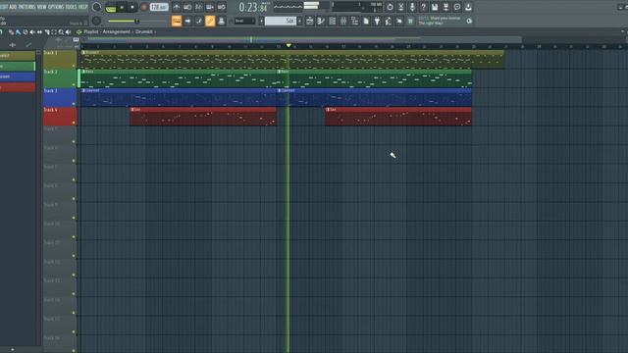Open the chat bubble news icon
The height and width of the screenshot is (353, 628).
coord(457,7)
